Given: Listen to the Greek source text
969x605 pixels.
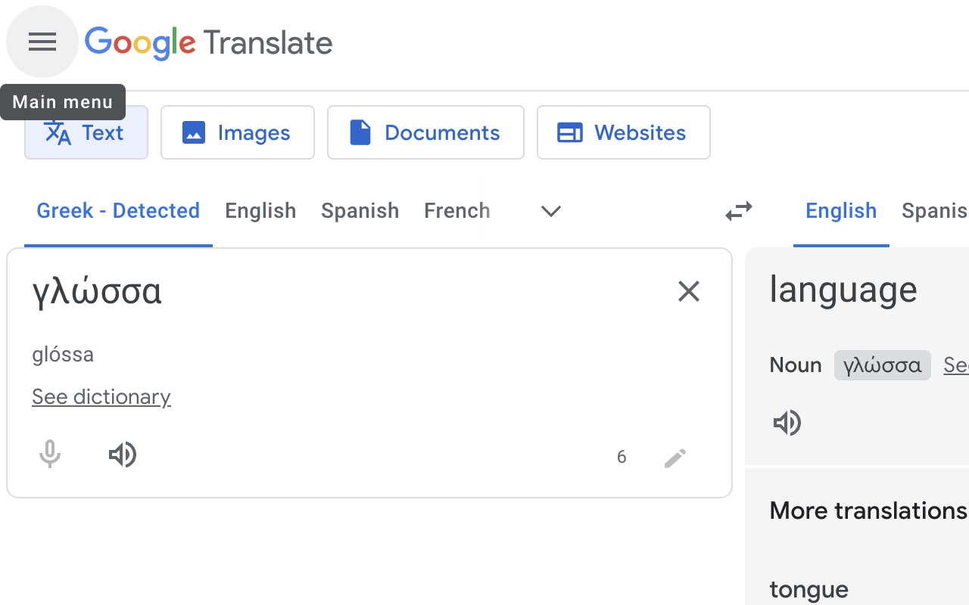Looking at the screenshot, I should point(123,455).
